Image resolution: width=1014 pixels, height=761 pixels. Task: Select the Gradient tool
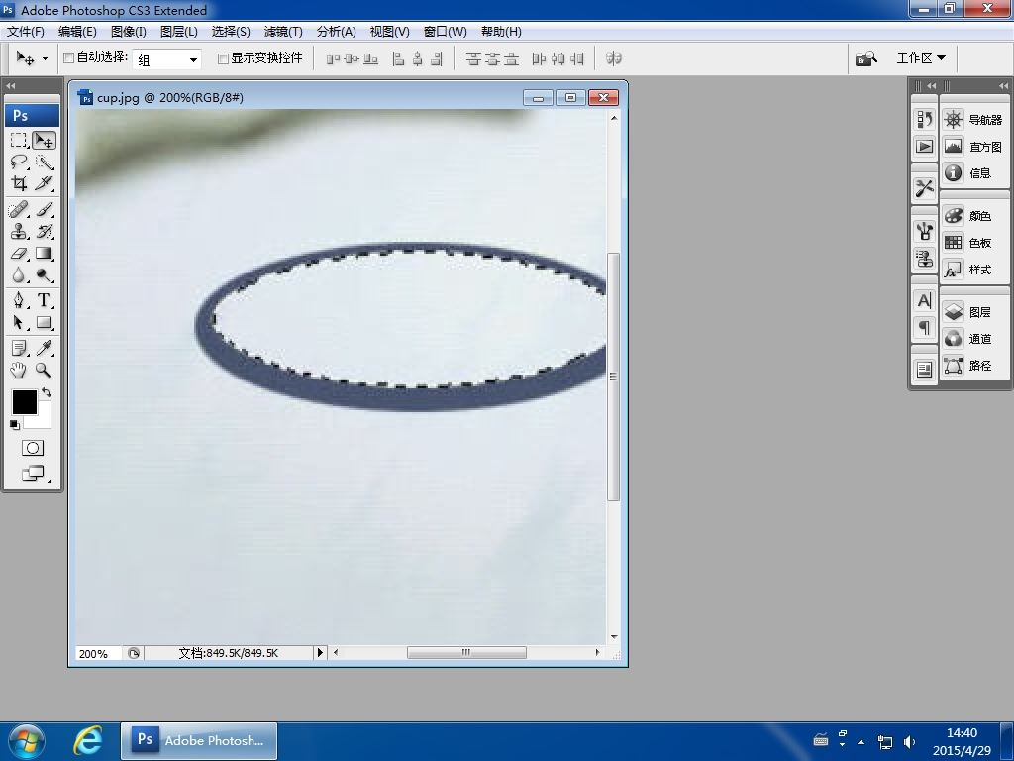pyautogui.click(x=44, y=253)
